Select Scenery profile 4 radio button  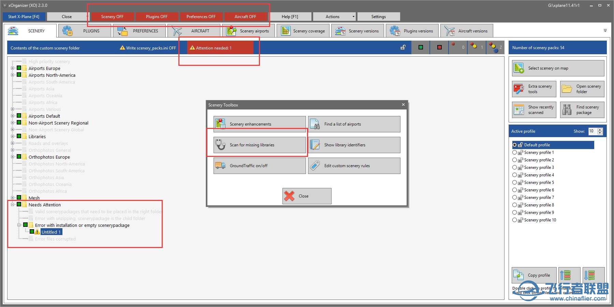click(514, 175)
